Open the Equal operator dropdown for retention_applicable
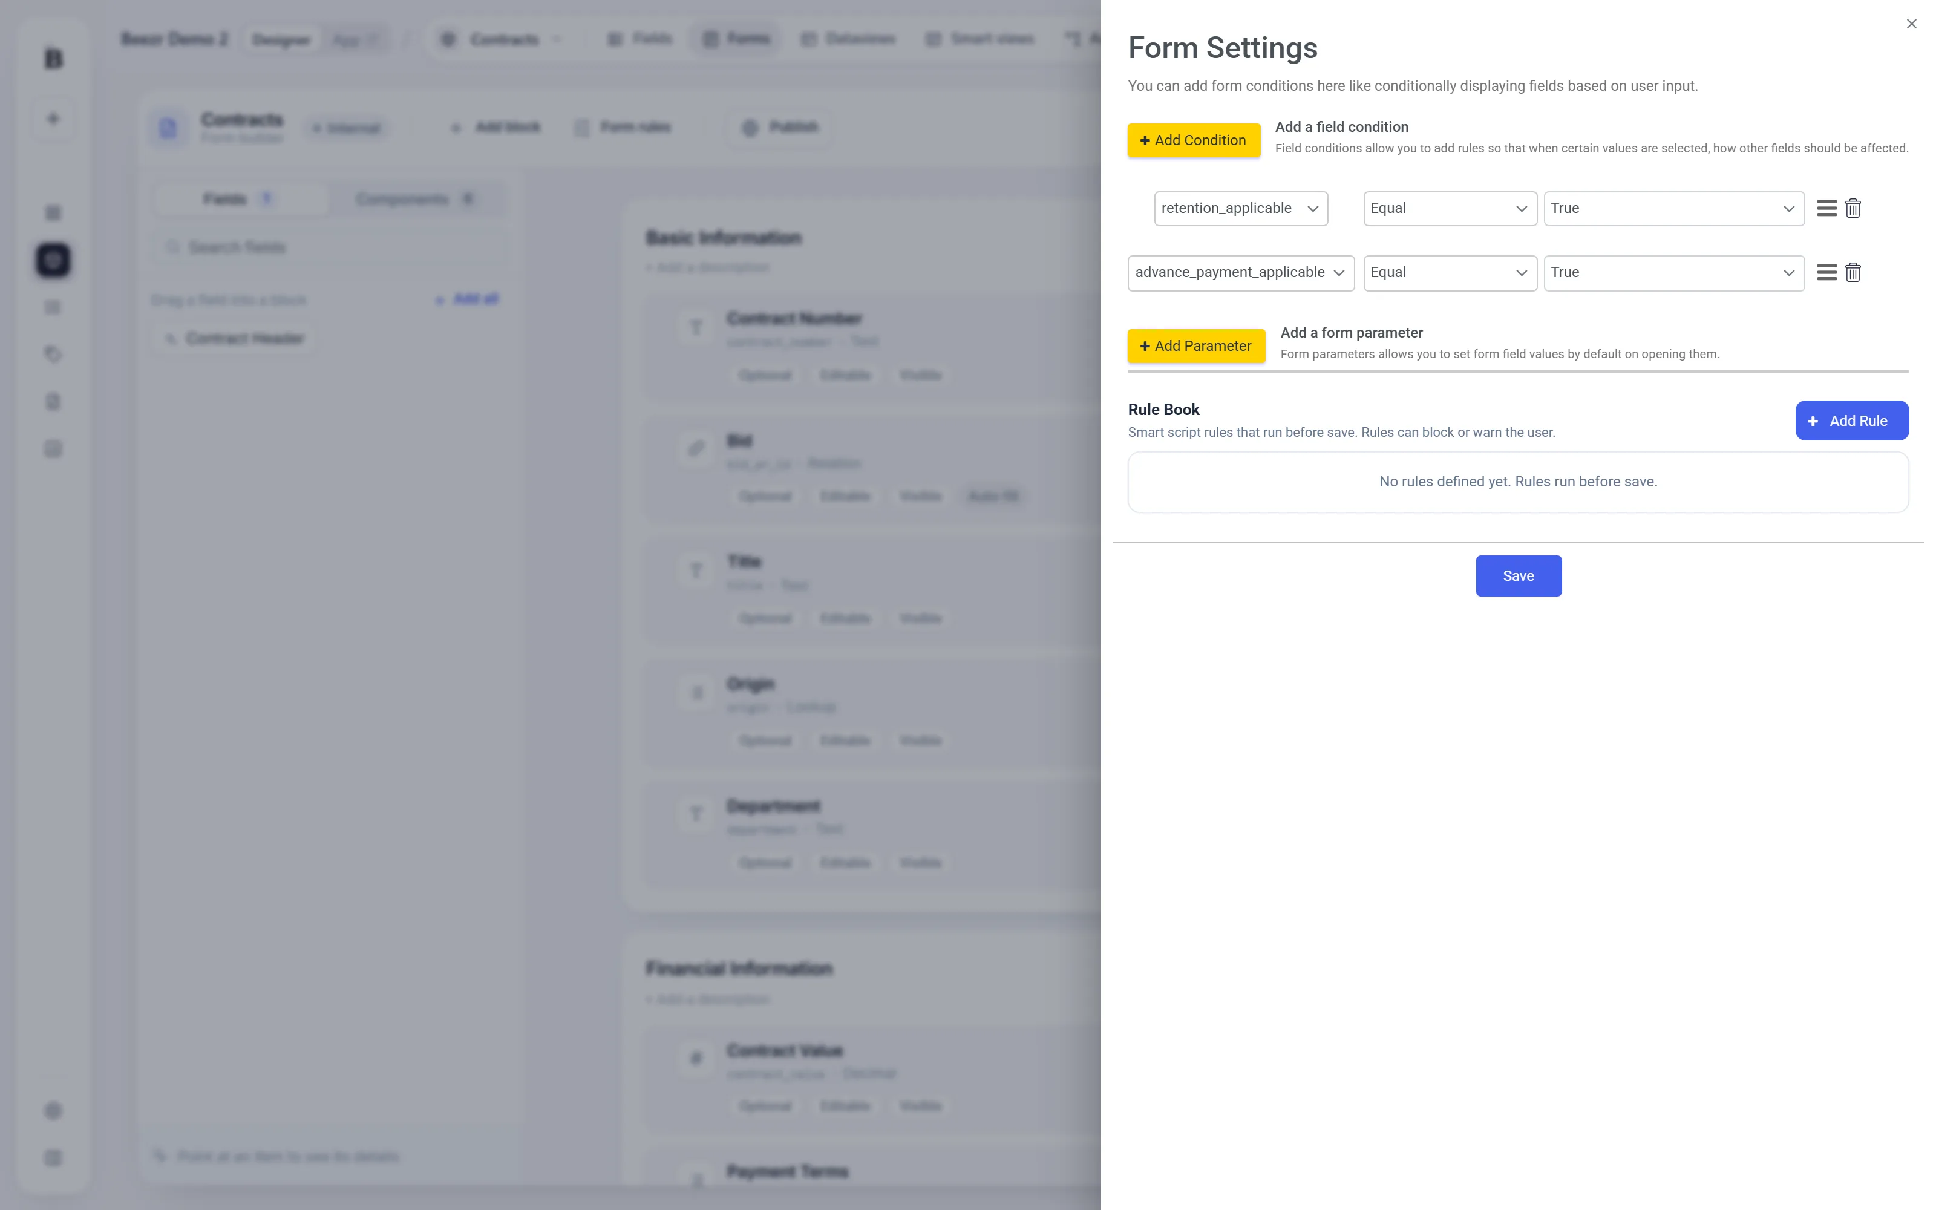Screen dimensions: 1936x1210 (1450, 208)
